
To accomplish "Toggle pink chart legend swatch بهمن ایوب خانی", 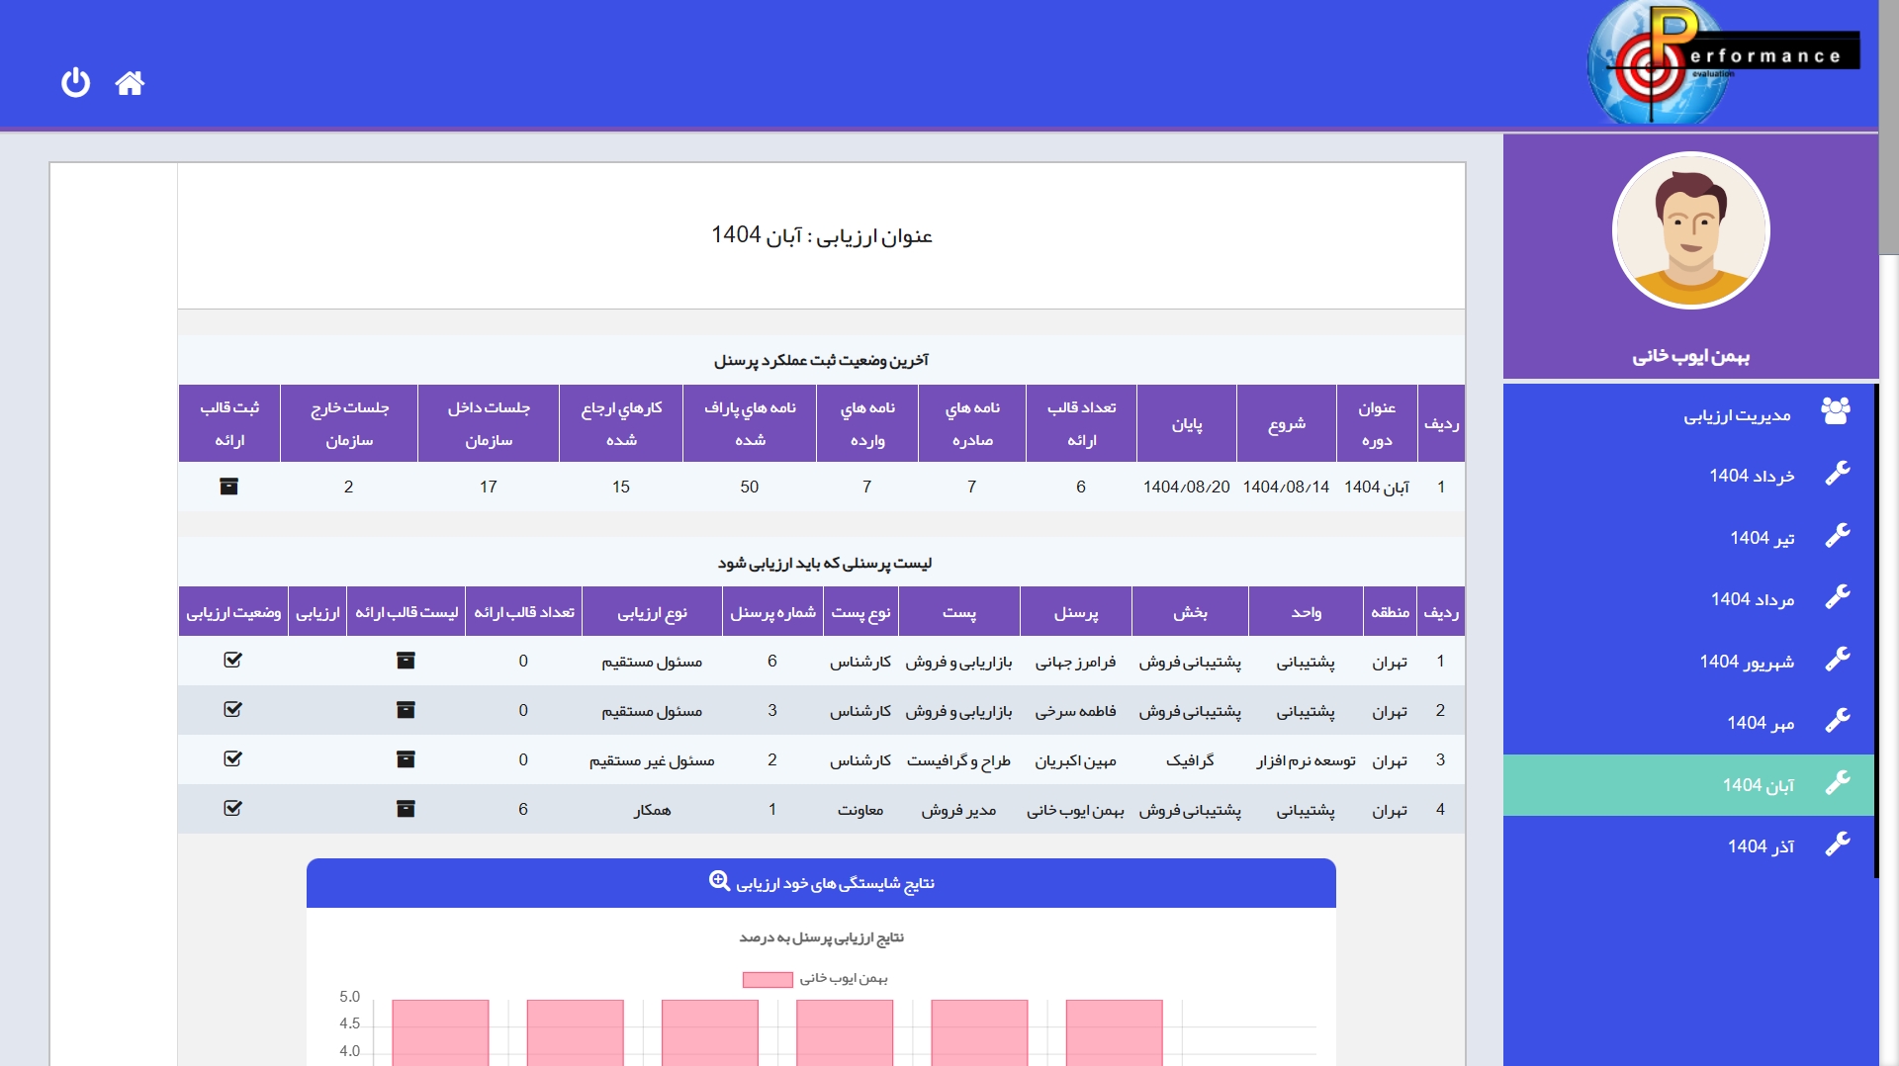I will click(x=767, y=979).
